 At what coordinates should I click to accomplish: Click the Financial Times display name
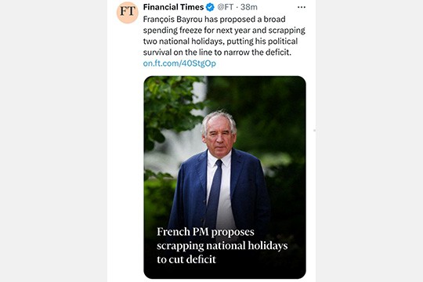tap(173, 7)
